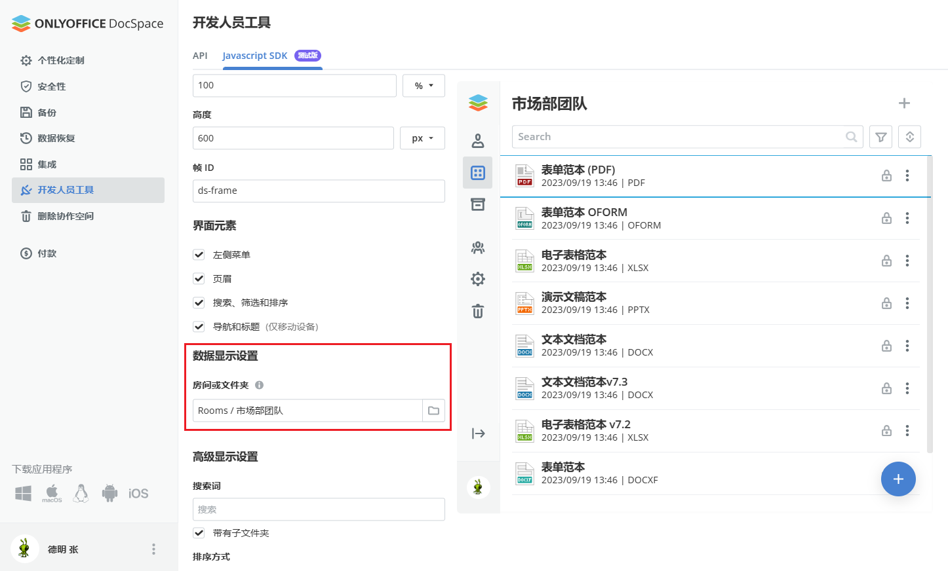Click the avatar in preview sidebar bottom
Screen dimensions: 948x571
pyautogui.click(x=478, y=487)
